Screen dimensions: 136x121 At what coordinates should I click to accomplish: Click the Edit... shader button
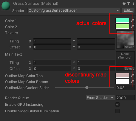(128, 10)
